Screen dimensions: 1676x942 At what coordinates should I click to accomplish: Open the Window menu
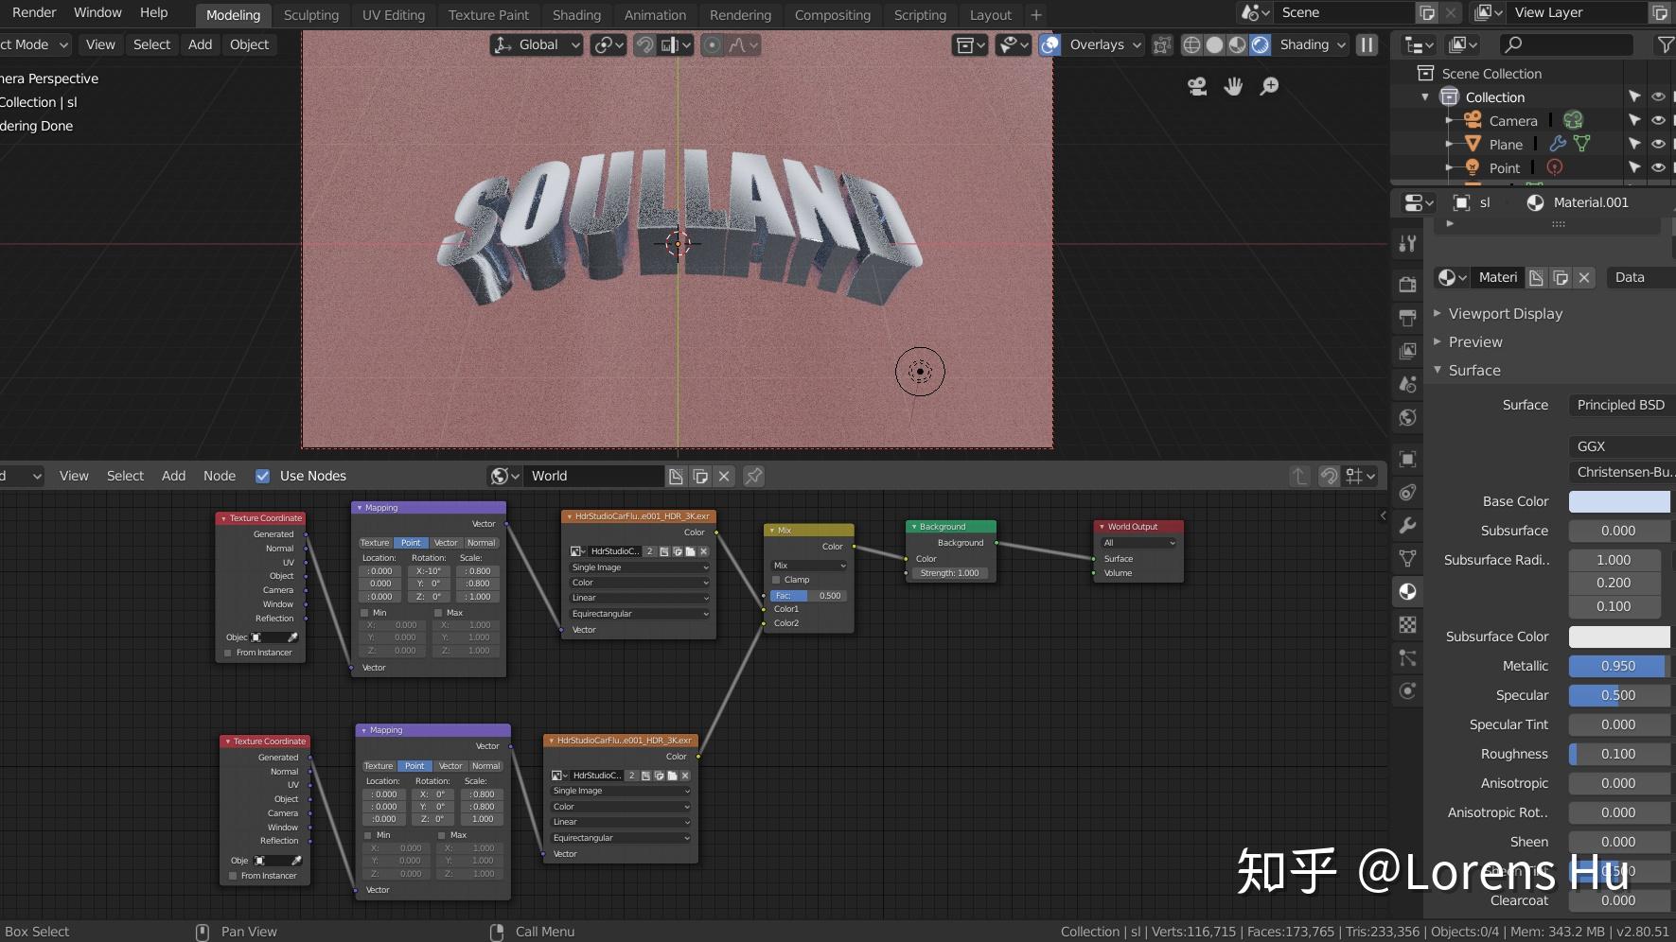pyautogui.click(x=97, y=12)
